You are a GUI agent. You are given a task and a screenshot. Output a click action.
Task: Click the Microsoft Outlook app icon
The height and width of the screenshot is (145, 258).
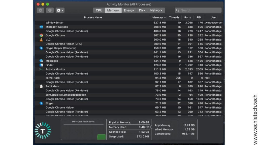click(x=41, y=27)
